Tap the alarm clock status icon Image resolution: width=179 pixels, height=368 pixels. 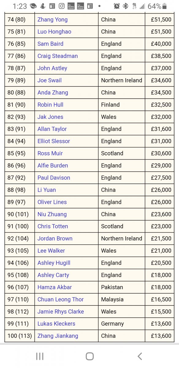tap(116, 6)
